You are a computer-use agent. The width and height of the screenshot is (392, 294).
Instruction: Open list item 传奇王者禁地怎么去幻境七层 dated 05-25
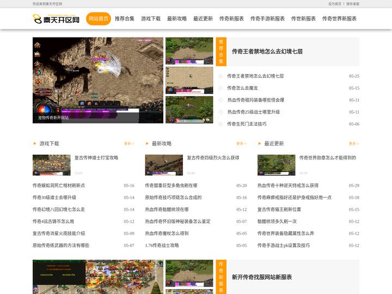(x=255, y=76)
